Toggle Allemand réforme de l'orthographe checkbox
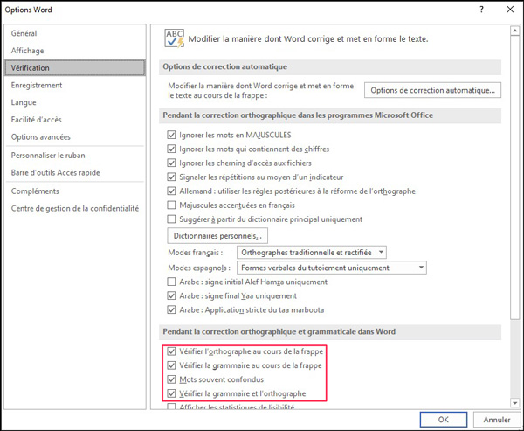 tap(171, 191)
